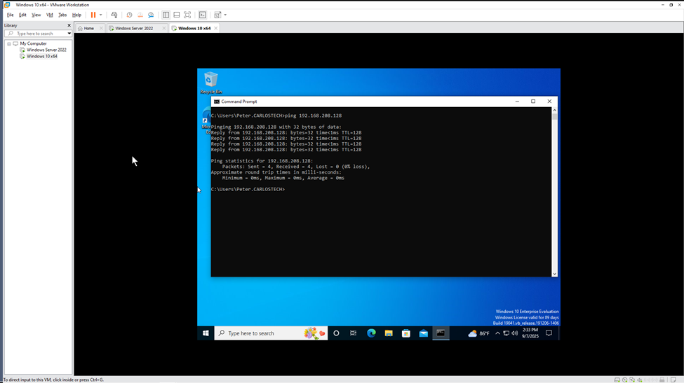Click Send Ctrl+Alt+Del toolbar icon
This screenshot has width=684, height=383.
pos(114,15)
